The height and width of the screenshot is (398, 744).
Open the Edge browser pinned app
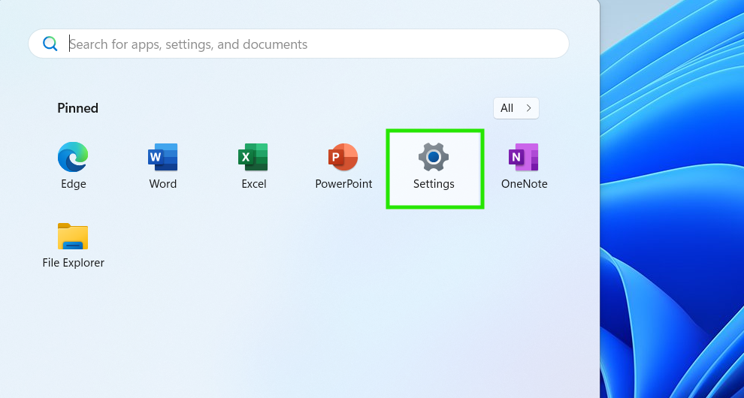(73, 166)
